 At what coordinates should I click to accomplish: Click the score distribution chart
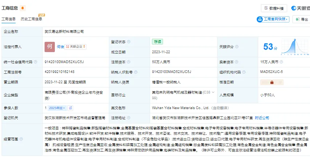295,47
